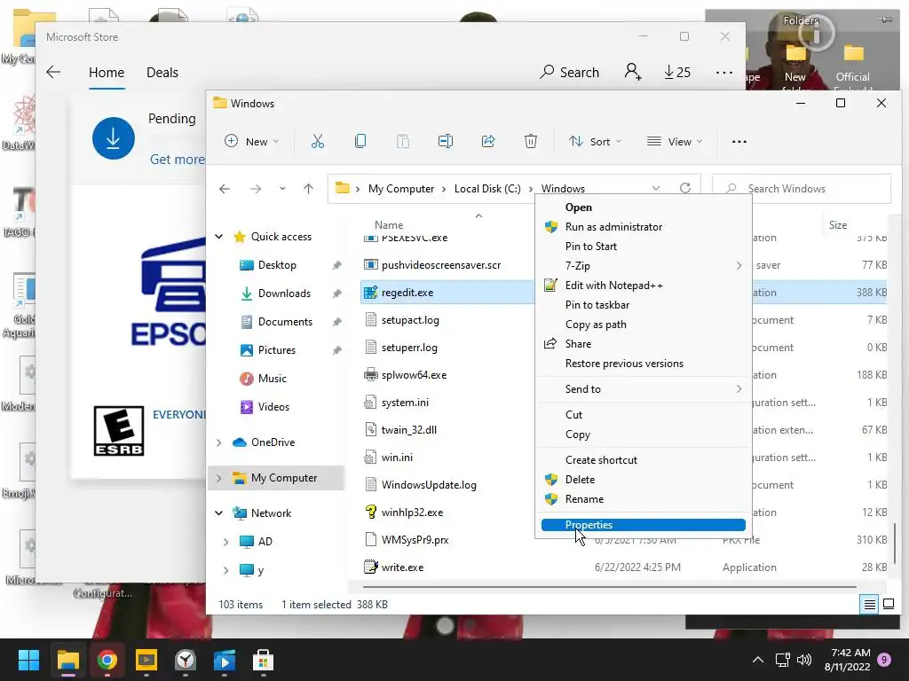
Task: Select the write.exe file
Action: 402,567
